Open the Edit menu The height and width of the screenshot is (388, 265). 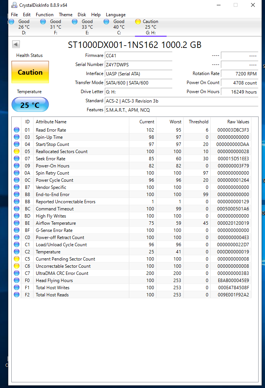click(27, 15)
